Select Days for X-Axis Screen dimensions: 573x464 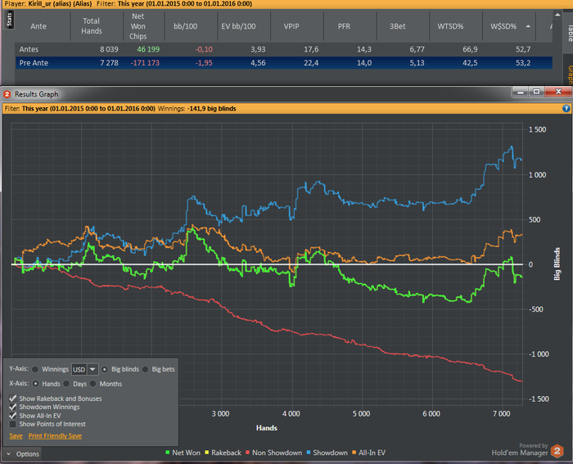(x=66, y=384)
